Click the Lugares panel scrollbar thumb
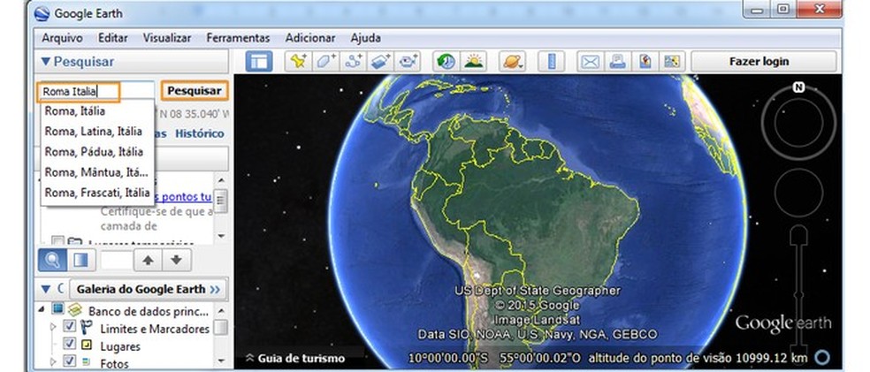Viewport: 870px width, 372px height. [x=220, y=201]
